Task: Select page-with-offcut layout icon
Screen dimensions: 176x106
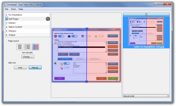Action: [x=28, y=47]
